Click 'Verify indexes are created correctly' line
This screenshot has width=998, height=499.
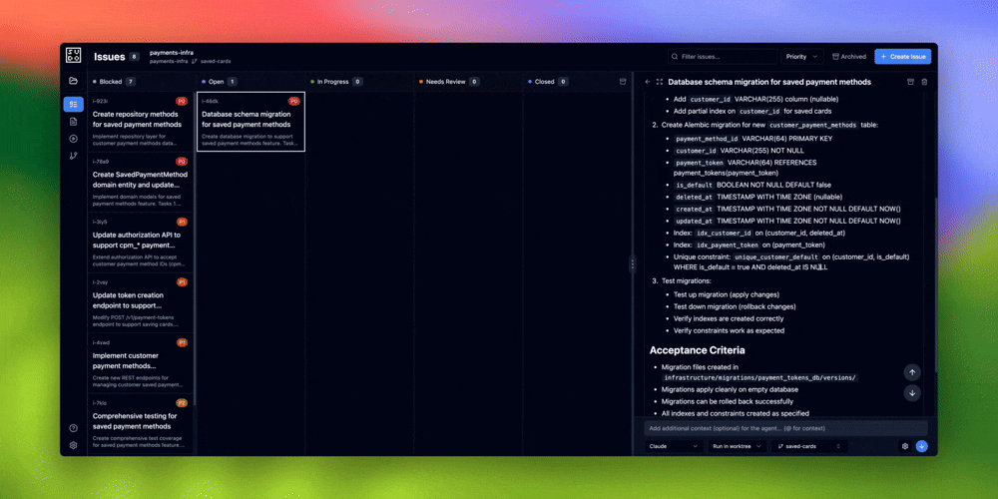pyautogui.click(x=729, y=318)
